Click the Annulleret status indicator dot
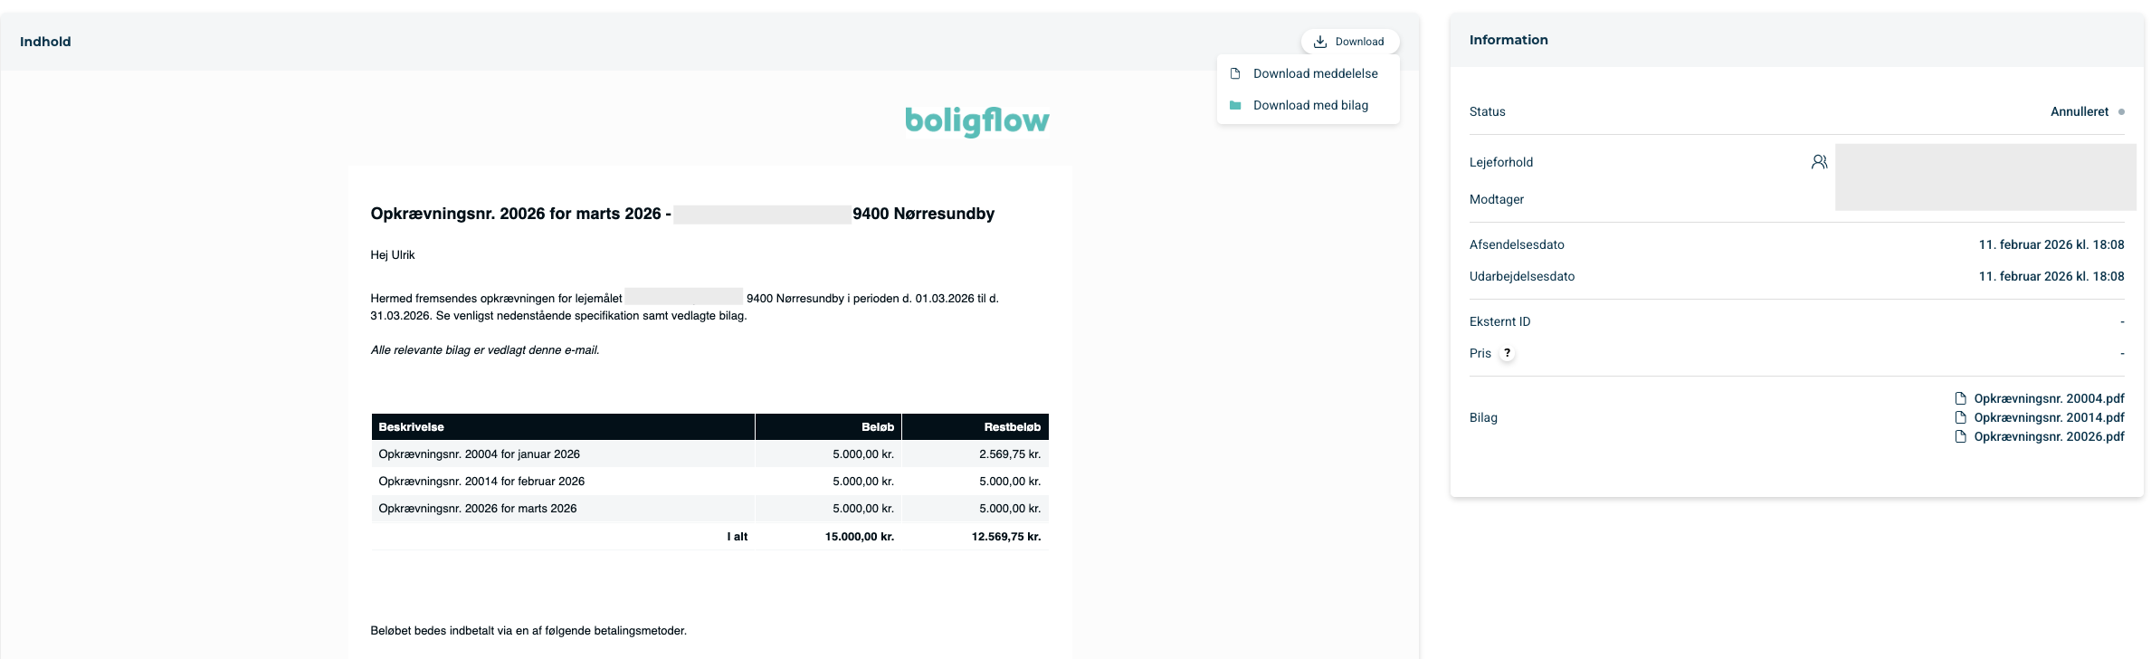2151x659 pixels. point(2121,111)
